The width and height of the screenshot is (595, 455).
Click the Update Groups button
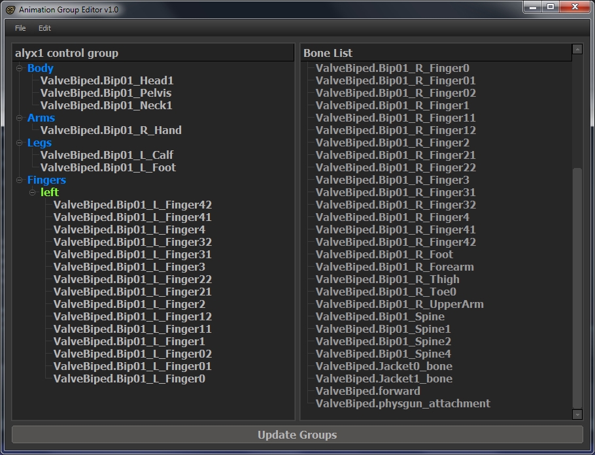[x=297, y=435]
